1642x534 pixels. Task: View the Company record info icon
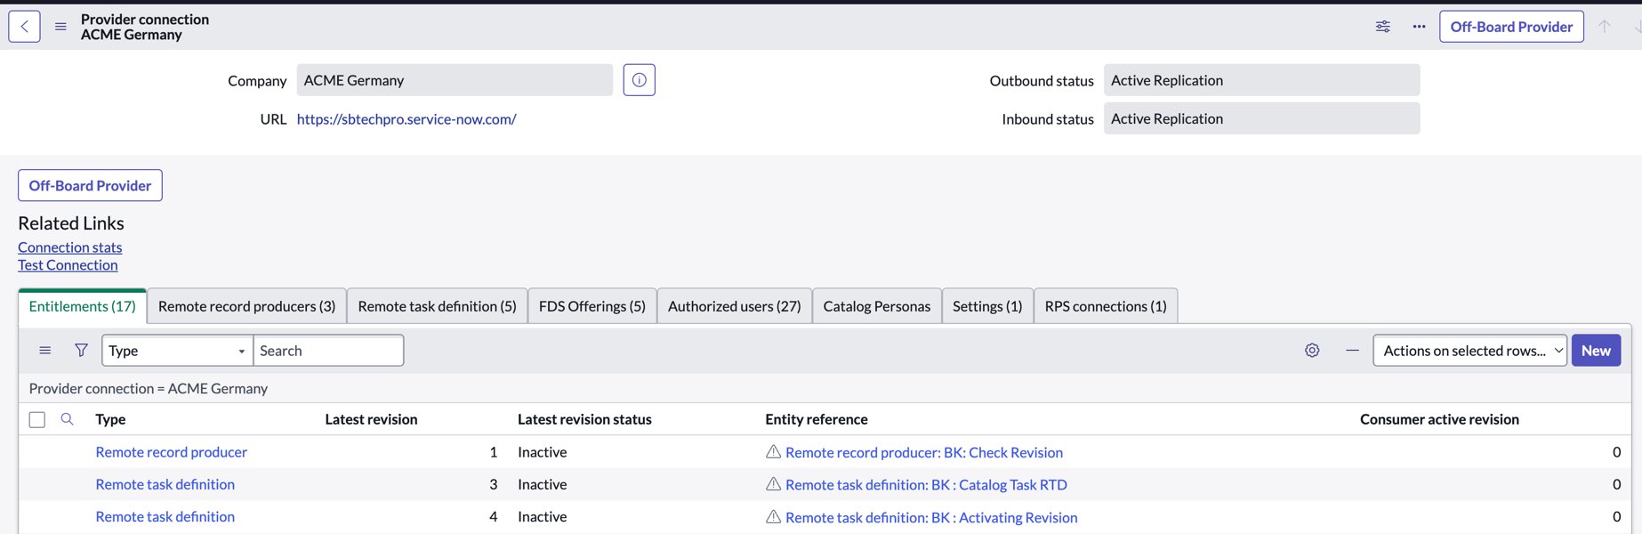(x=639, y=80)
